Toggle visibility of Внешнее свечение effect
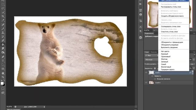 155,79
